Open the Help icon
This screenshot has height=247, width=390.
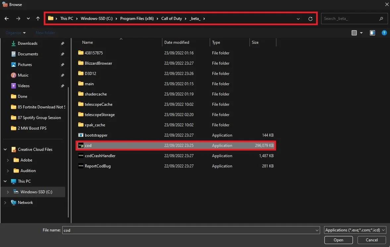[384, 33]
